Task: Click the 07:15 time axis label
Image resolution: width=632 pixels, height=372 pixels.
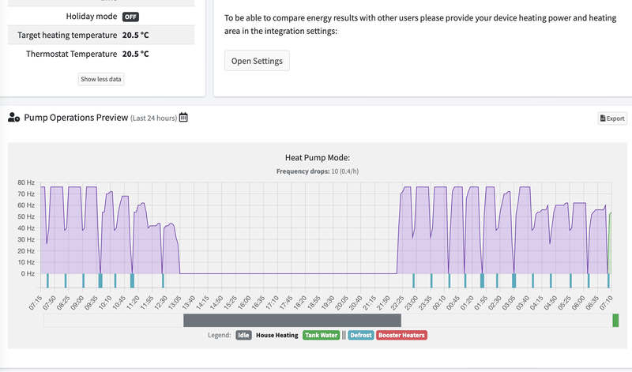Action: coord(36,302)
